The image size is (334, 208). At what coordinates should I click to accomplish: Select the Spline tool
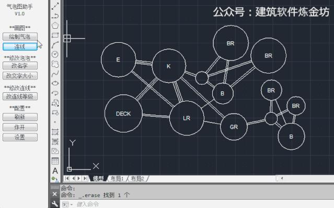55,74
